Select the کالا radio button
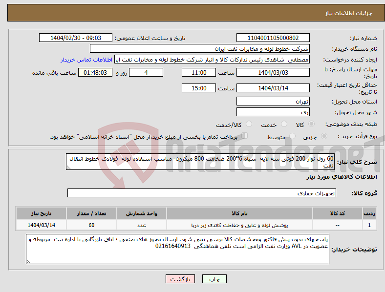Image resolution: width=385 pixels, height=292 pixels. click(311, 124)
